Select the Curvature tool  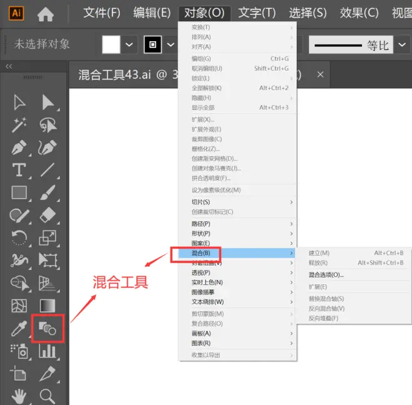[47, 147]
